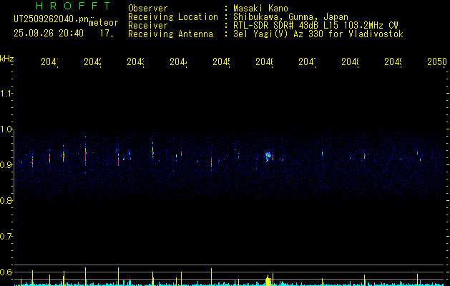Image resolution: width=450 pixels, height=286 pixels.
Task: Click the 0.8 frequency axis label
Action: [x=6, y=200]
